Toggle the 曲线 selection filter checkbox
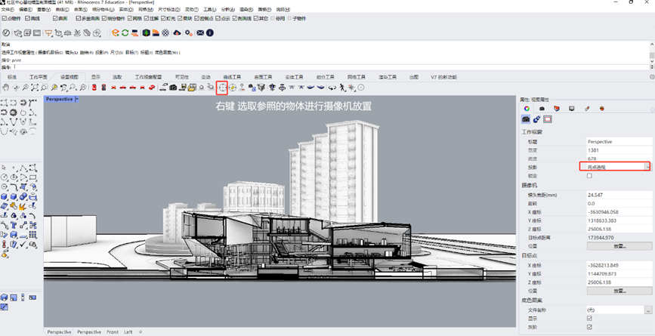This screenshot has height=336, width=655. (27, 18)
